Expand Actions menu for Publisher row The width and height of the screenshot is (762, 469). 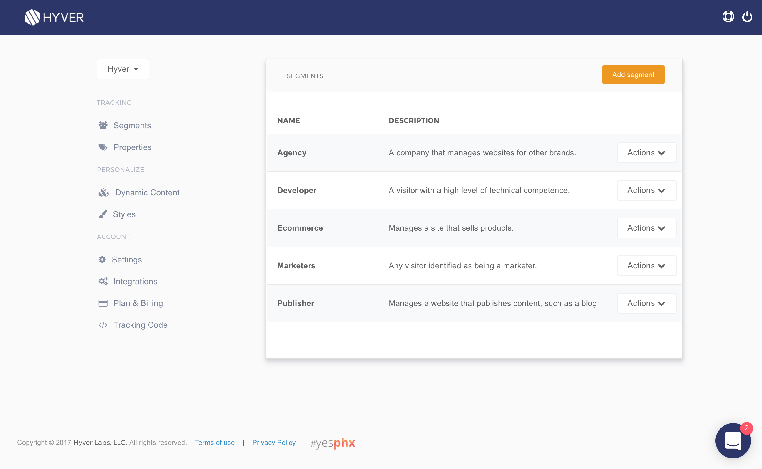pyautogui.click(x=646, y=303)
